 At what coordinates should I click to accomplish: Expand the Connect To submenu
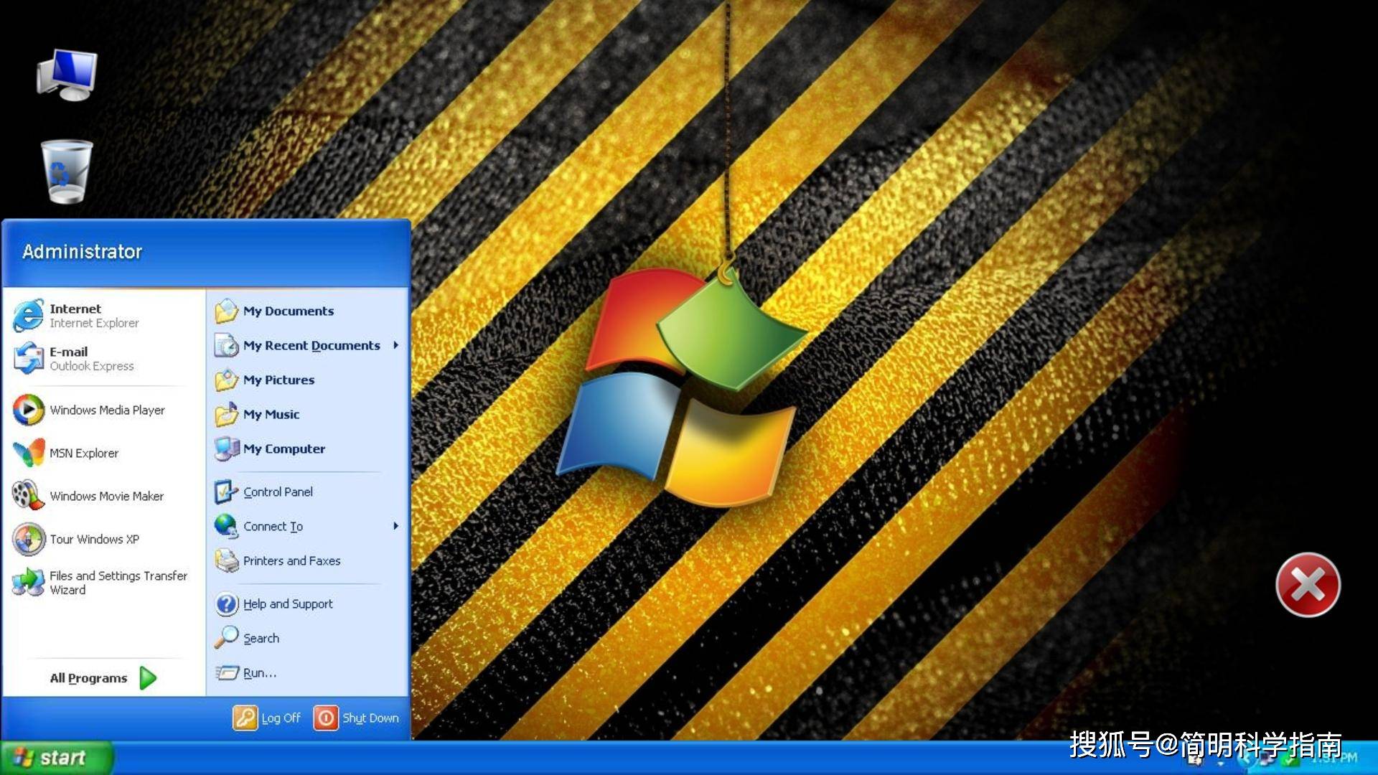click(x=307, y=526)
